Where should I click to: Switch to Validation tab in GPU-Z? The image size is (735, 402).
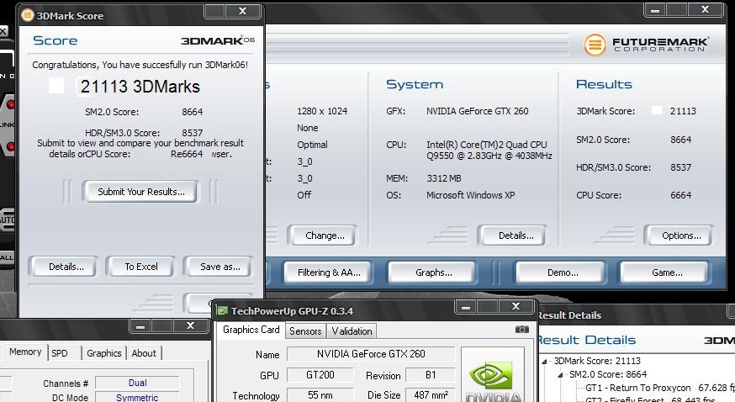(x=352, y=331)
